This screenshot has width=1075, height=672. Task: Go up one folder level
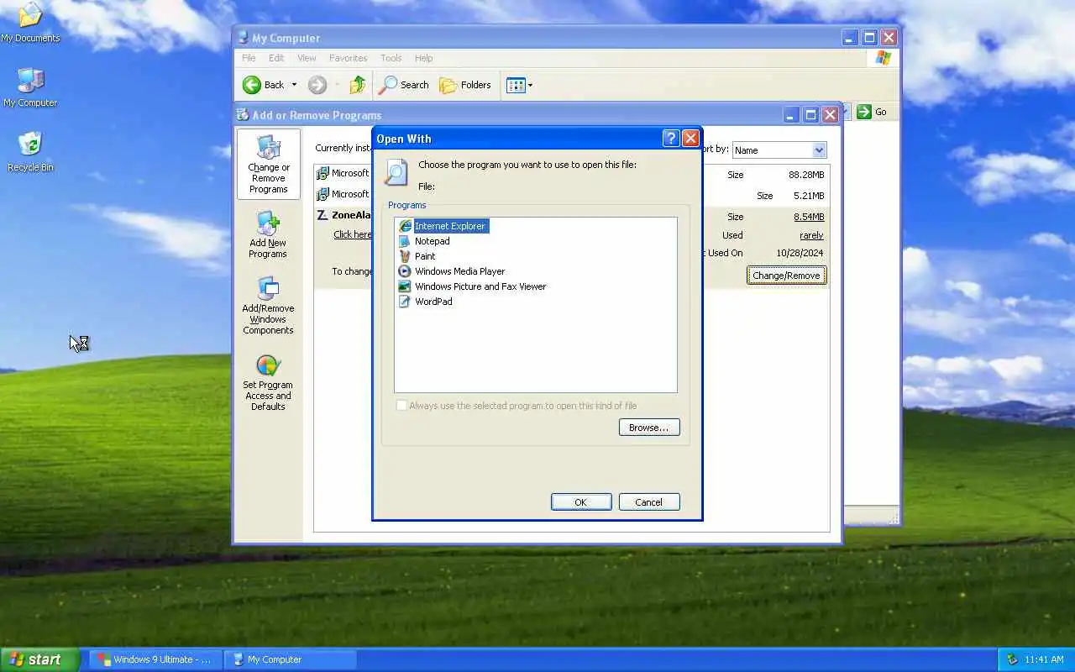coord(358,85)
